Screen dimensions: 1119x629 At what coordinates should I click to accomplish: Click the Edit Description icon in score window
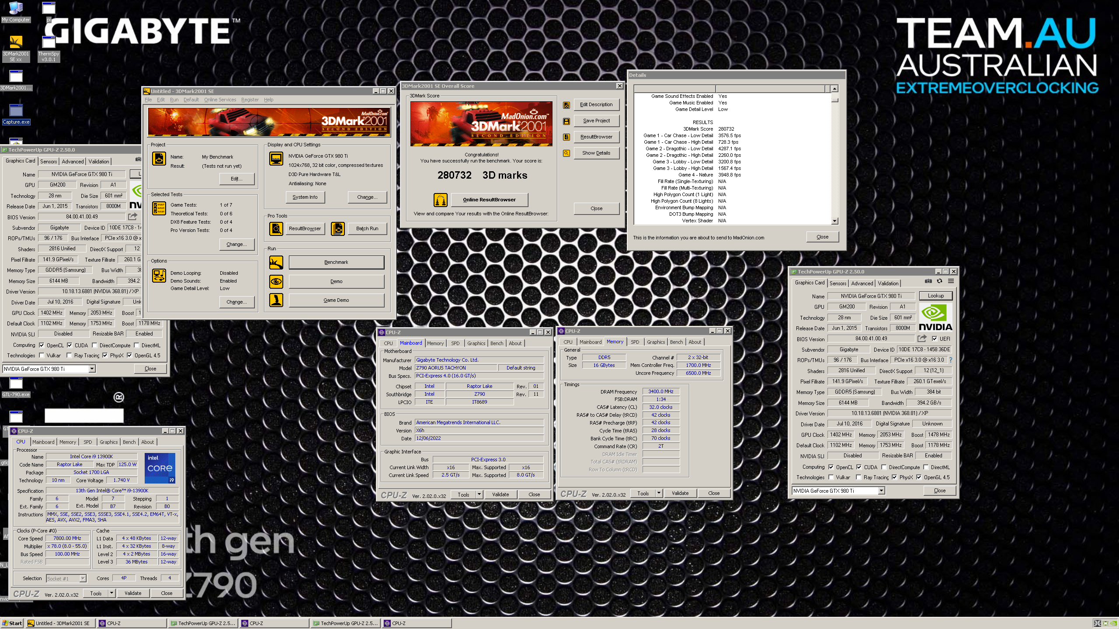(x=566, y=105)
